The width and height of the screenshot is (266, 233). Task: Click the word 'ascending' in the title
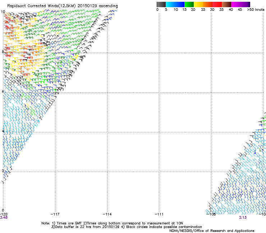pyautogui.click(x=108, y=6)
